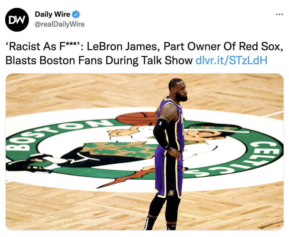
Task: Open the dlvr.it/STzLdH article link
Action: click(x=231, y=60)
